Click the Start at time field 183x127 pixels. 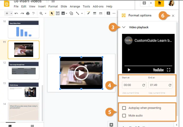coord(131,85)
